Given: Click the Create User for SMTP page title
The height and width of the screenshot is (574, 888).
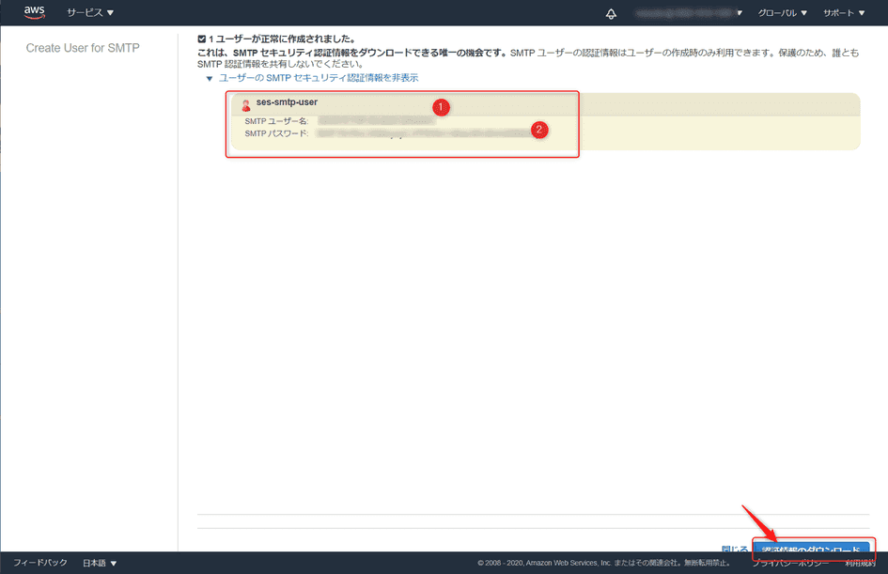Looking at the screenshot, I should pos(83,47).
